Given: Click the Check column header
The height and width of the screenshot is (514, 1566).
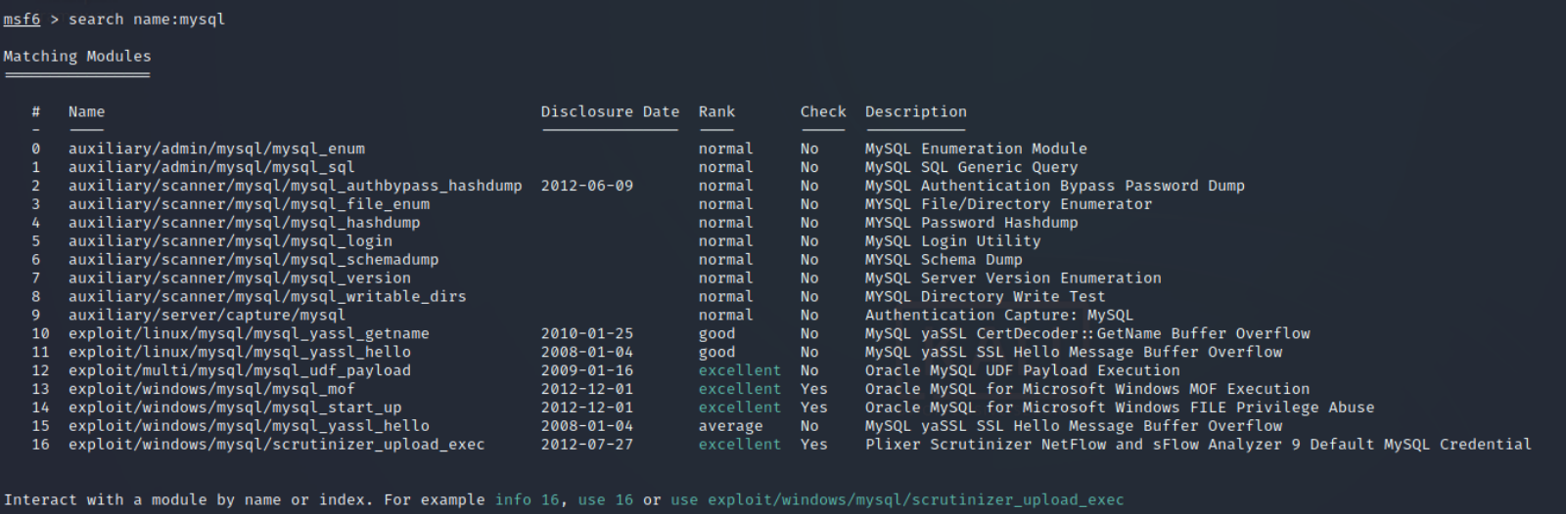Looking at the screenshot, I should coord(823,112).
